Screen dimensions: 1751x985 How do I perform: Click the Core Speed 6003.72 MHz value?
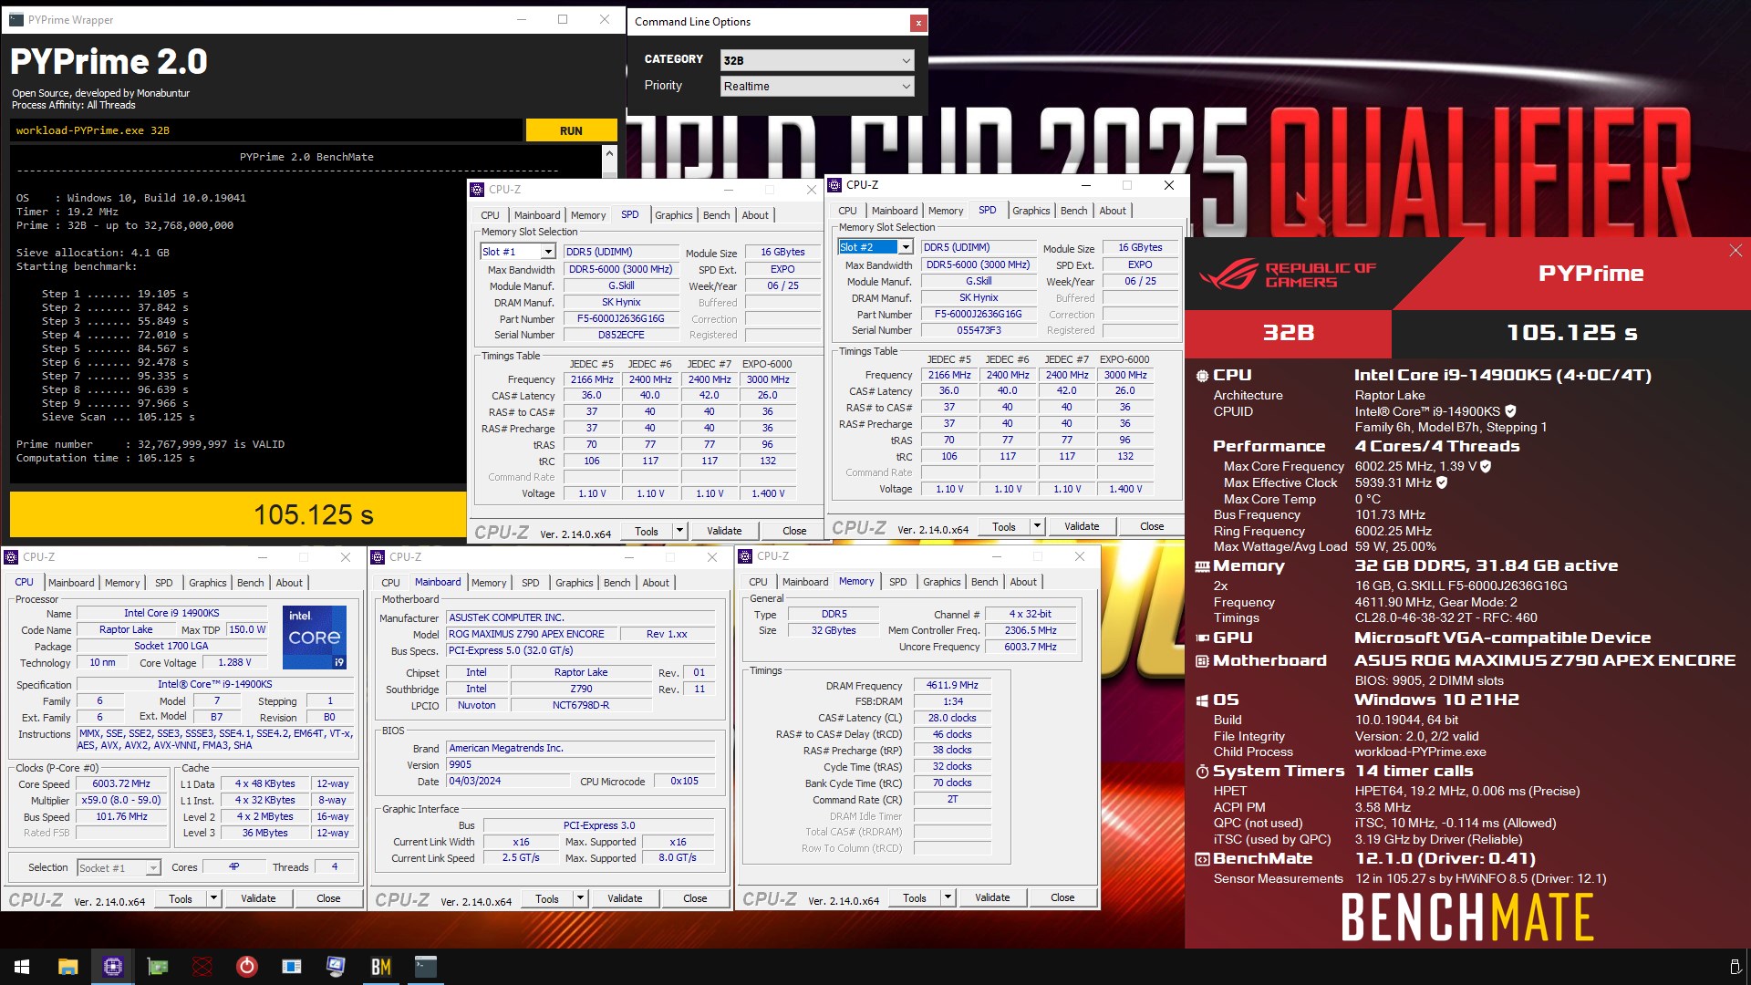pyautogui.click(x=121, y=783)
